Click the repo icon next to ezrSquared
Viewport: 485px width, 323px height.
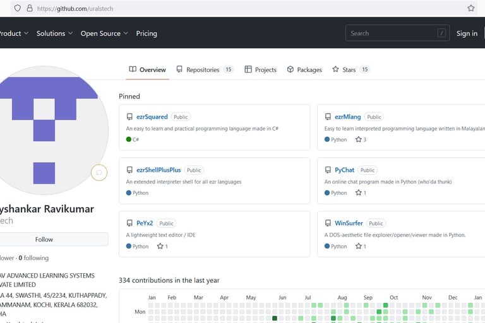129,117
